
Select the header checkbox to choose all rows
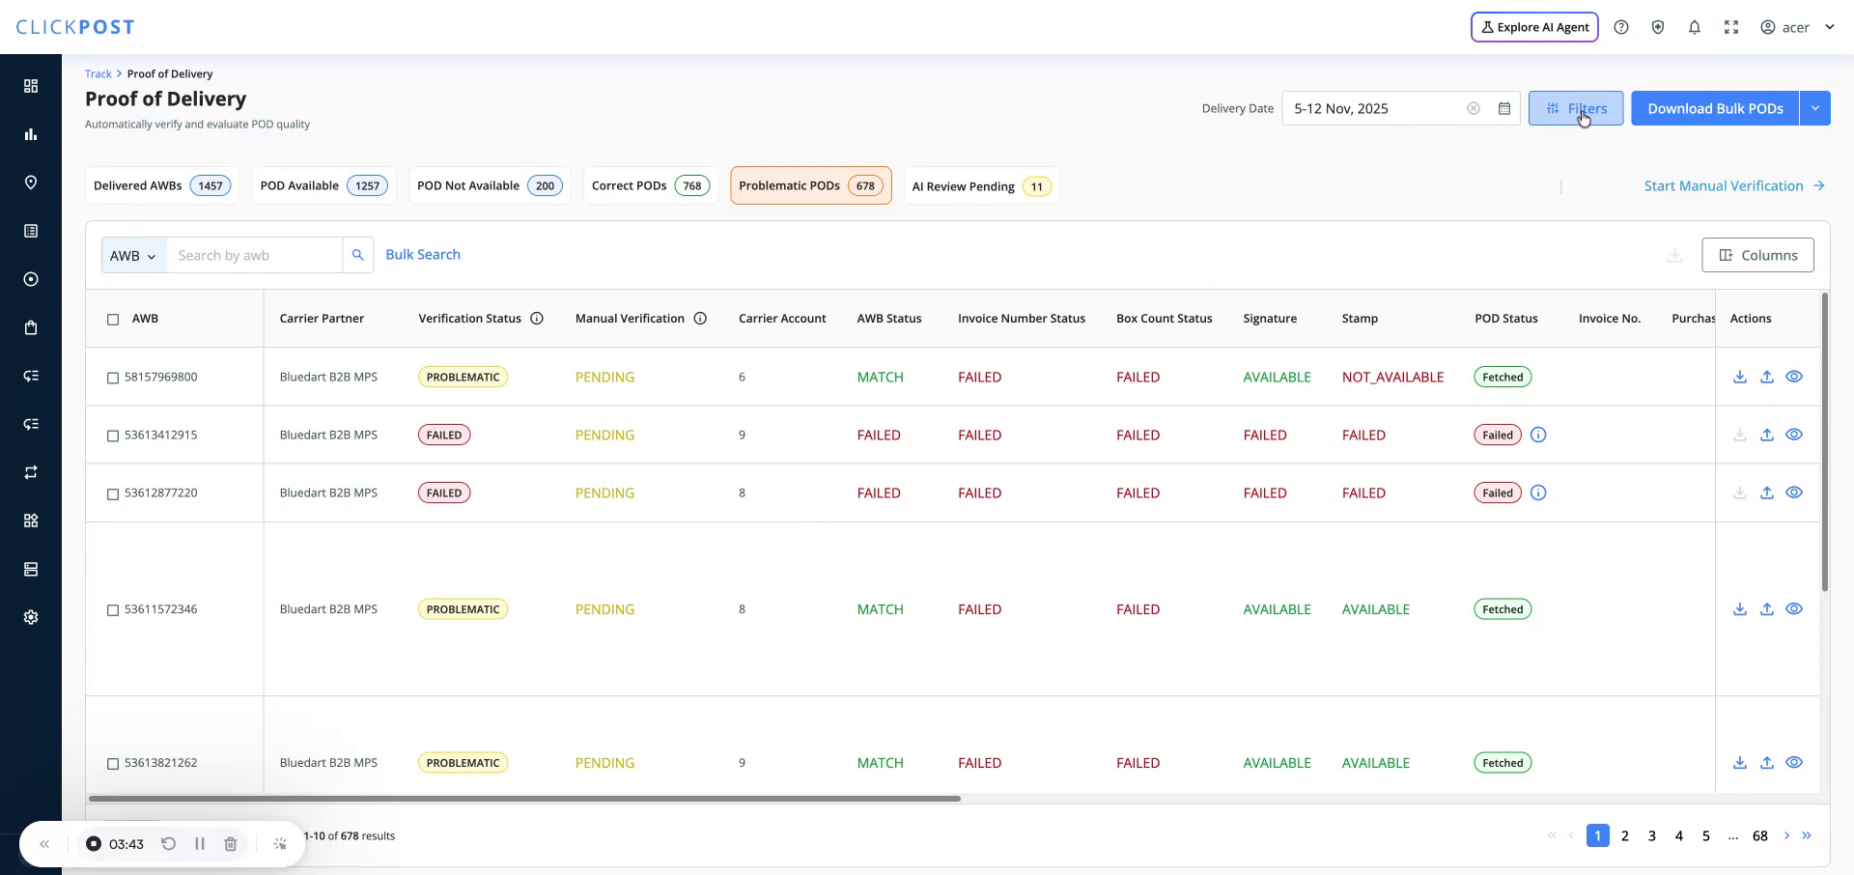(113, 320)
